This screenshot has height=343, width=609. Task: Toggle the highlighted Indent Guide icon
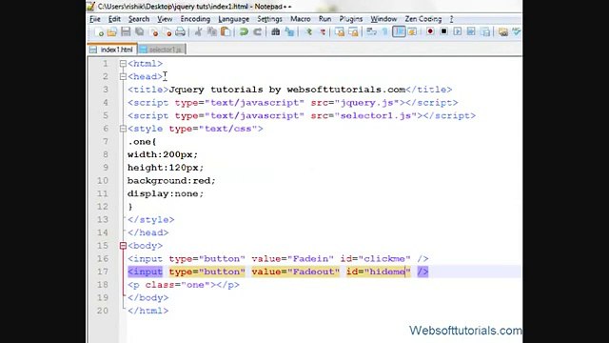[x=399, y=31]
